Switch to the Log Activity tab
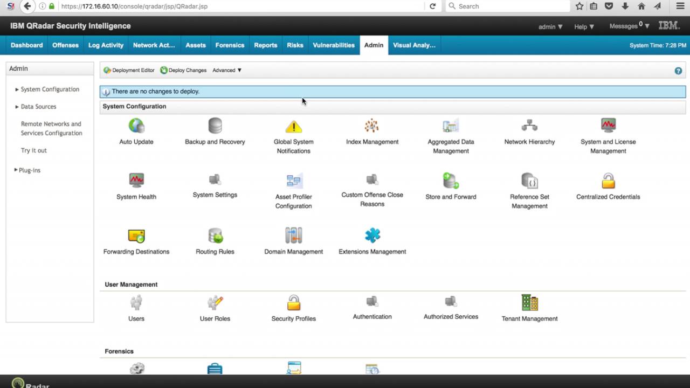Image resolution: width=690 pixels, height=388 pixels. [x=106, y=45]
